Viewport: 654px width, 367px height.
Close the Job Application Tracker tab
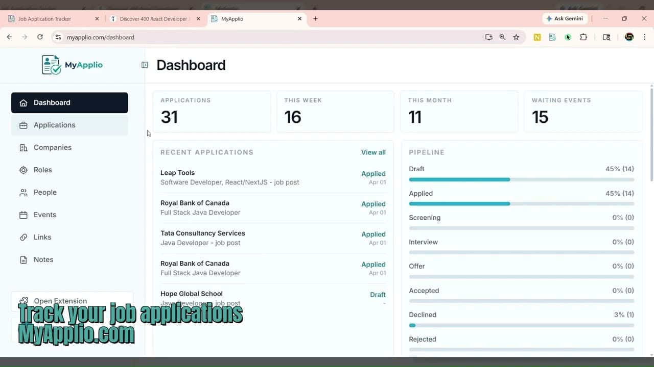coord(97,19)
